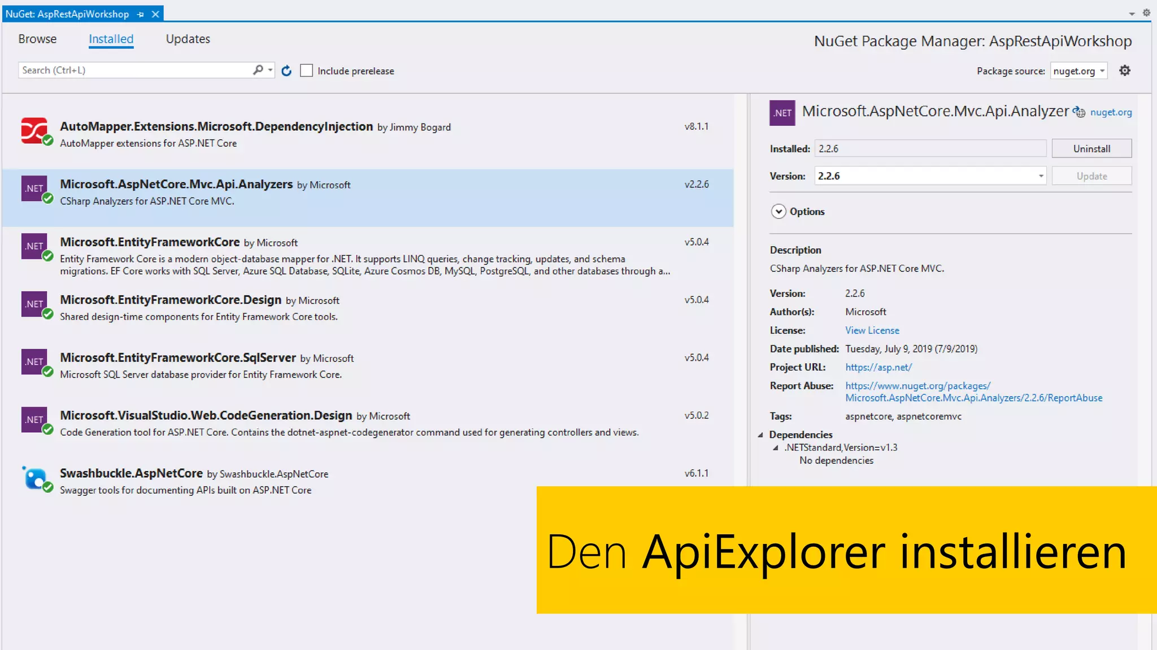Click the CodeGeneration.Design .NET icon
This screenshot has height=650, width=1157.
coord(35,420)
